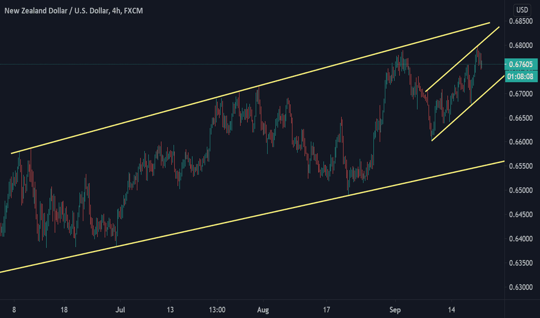This screenshot has width=540, height=318.
Task: Click the 0.67000 price axis label
Action: point(521,94)
